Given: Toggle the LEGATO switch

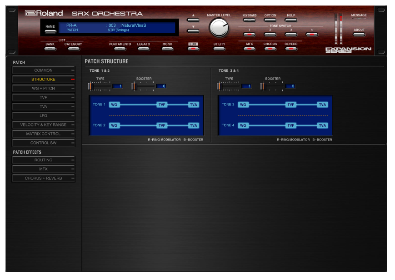Looking at the screenshot, I should point(144,49).
